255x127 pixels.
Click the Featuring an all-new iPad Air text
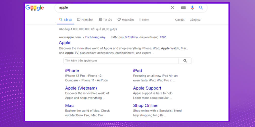pyautogui.click(x=155, y=78)
